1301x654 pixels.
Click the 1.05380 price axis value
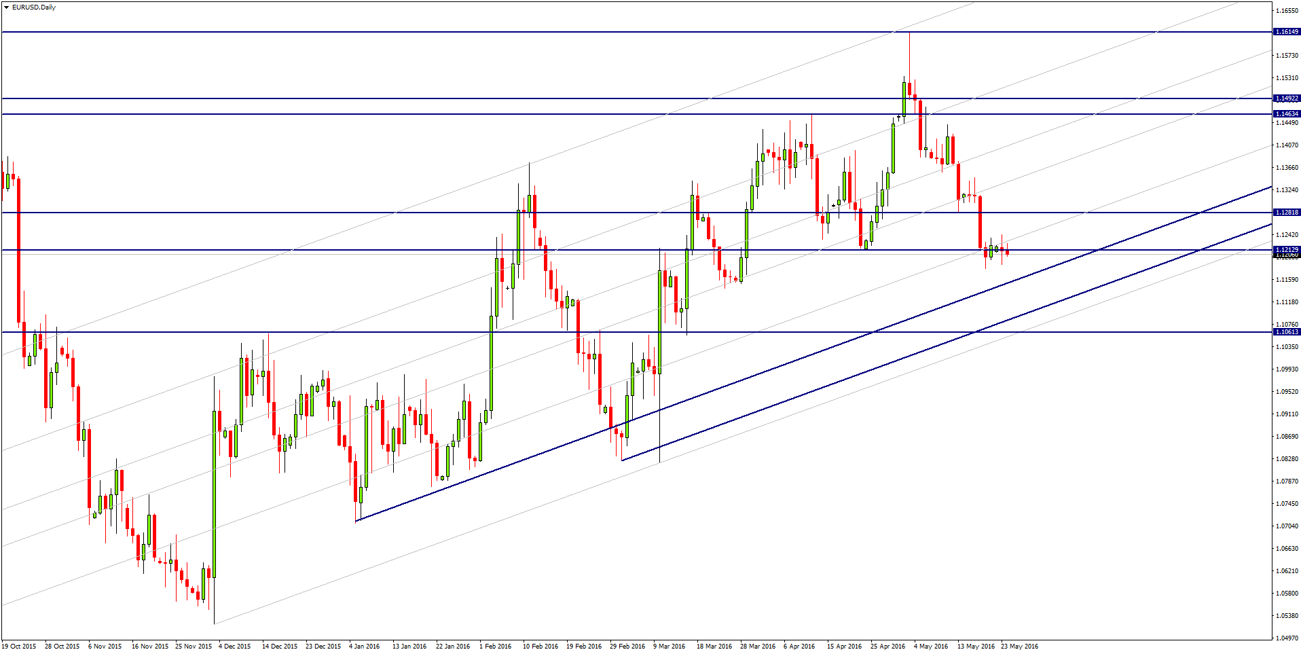1287,616
